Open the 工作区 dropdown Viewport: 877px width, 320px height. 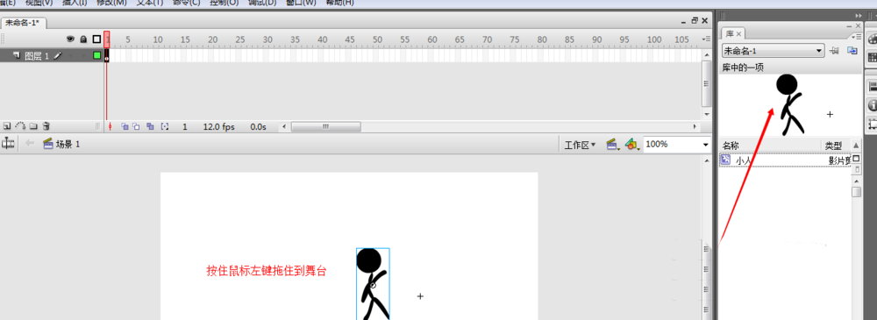580,145
